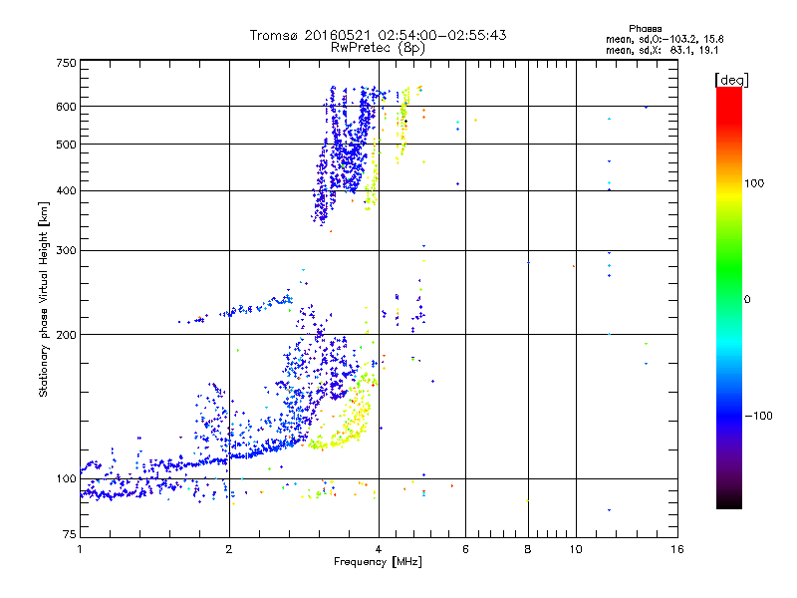The height and width of the screenshot is (598, 797).
Task: Click the y-axis tick label '750'
Action: (x=67, y=63)
